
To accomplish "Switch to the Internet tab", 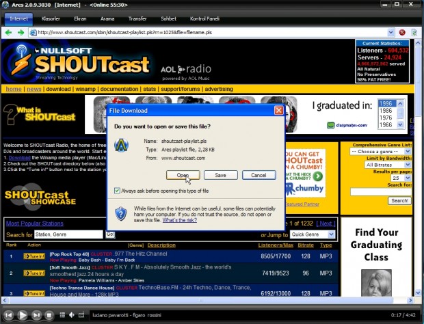I will click(x=18, y=18).
